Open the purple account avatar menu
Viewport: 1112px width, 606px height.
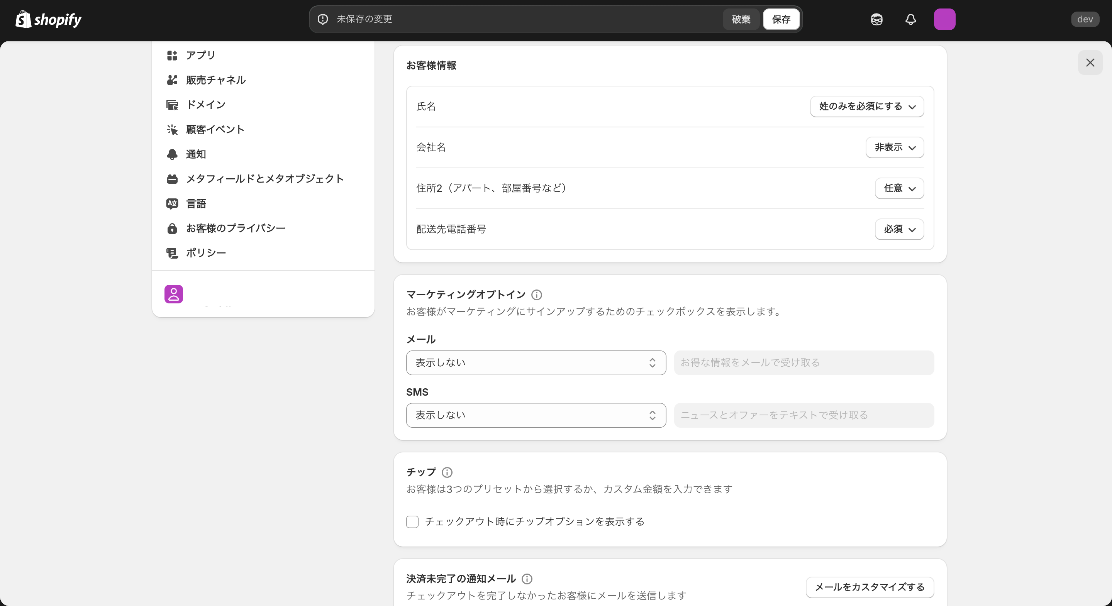[944, 19]
